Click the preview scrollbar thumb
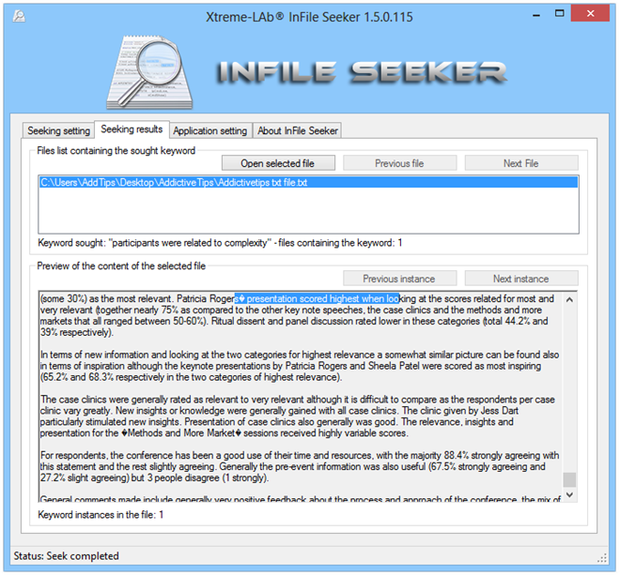 point(569,480)
